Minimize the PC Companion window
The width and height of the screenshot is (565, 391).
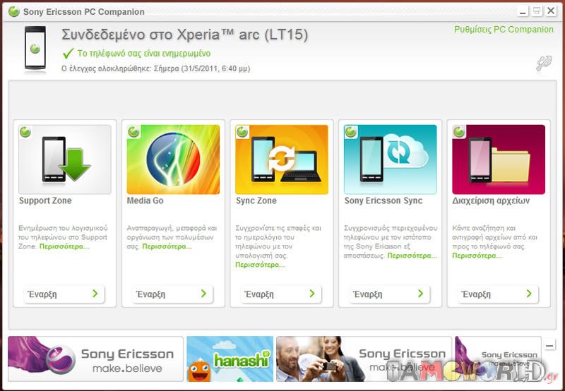[523, 11]
